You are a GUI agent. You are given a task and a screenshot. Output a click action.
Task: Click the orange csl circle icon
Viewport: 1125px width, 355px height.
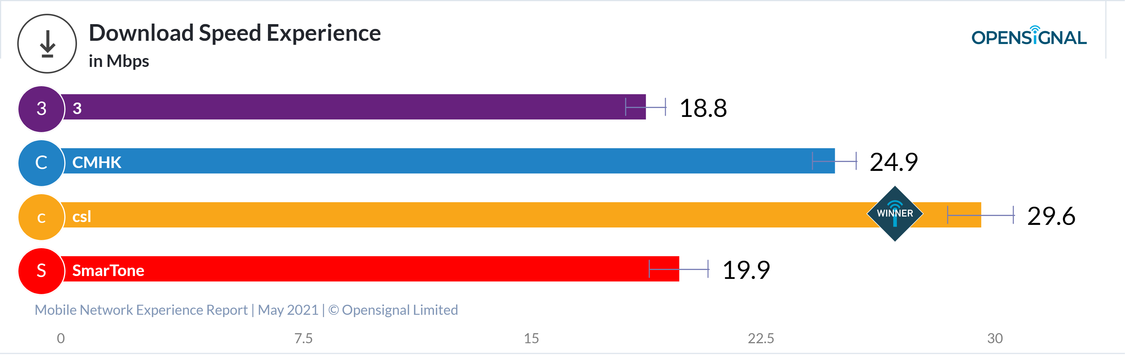pyautogui.click(x=41, y=217)
